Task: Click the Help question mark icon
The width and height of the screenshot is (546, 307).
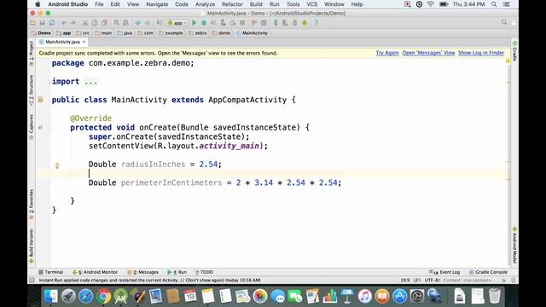Action: (317, 23)
